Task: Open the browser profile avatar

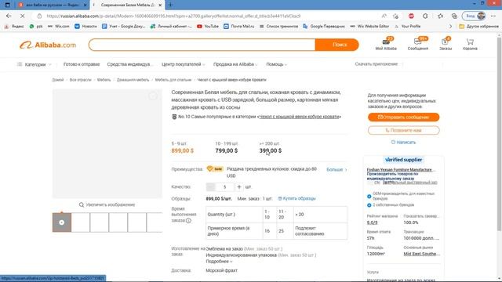Action: pos(481,16)
